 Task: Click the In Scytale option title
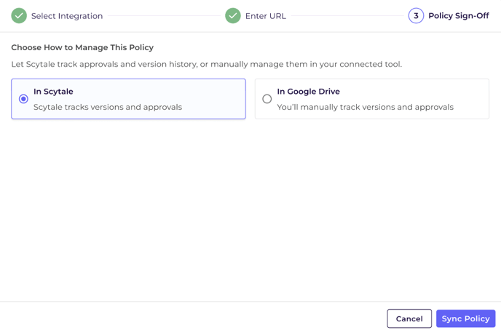(53, 92)
